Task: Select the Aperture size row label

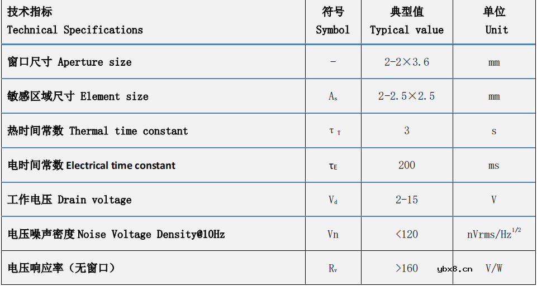Action: [x=70, y=62]
